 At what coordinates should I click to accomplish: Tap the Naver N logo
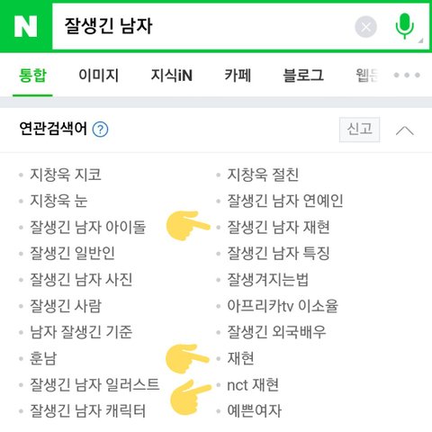26,27
